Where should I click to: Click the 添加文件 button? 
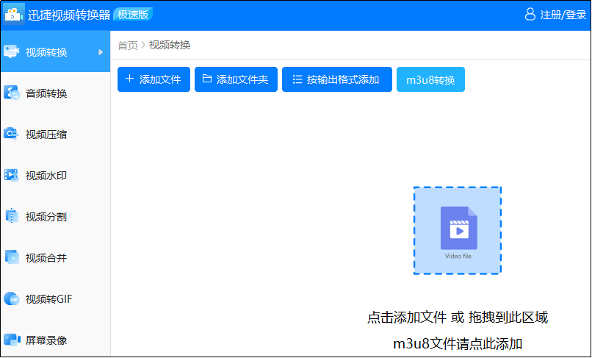[x=154, y=79]
